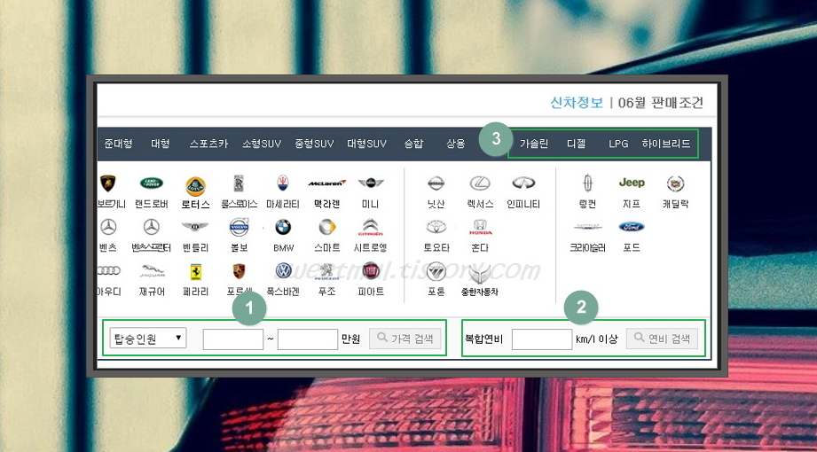The image size is (817, 452).
Task: Click the Jeep brand logo
Action: pos(632,183)
